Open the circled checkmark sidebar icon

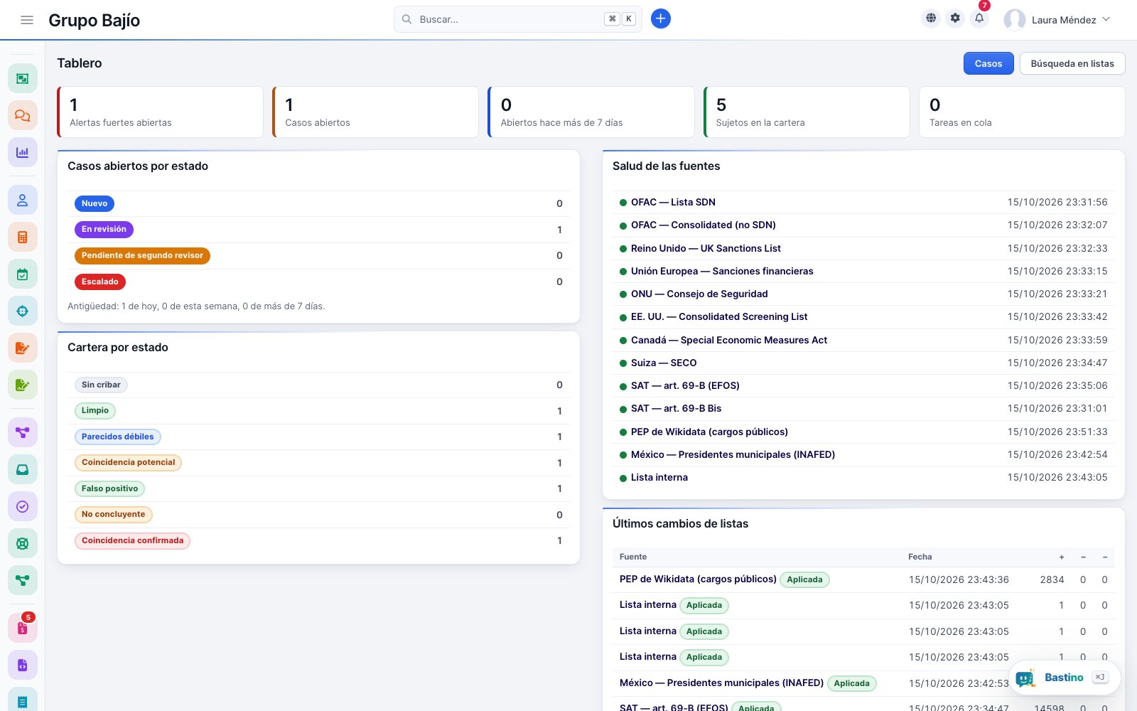coord(23,506)
